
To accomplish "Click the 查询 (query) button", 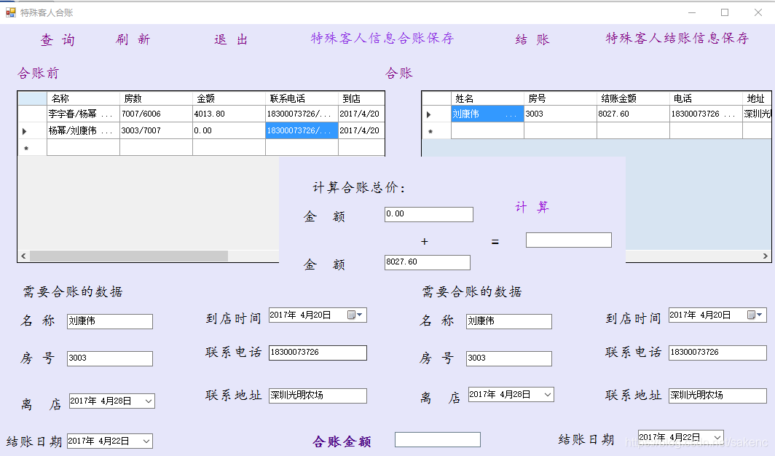I will click(58, 40).
